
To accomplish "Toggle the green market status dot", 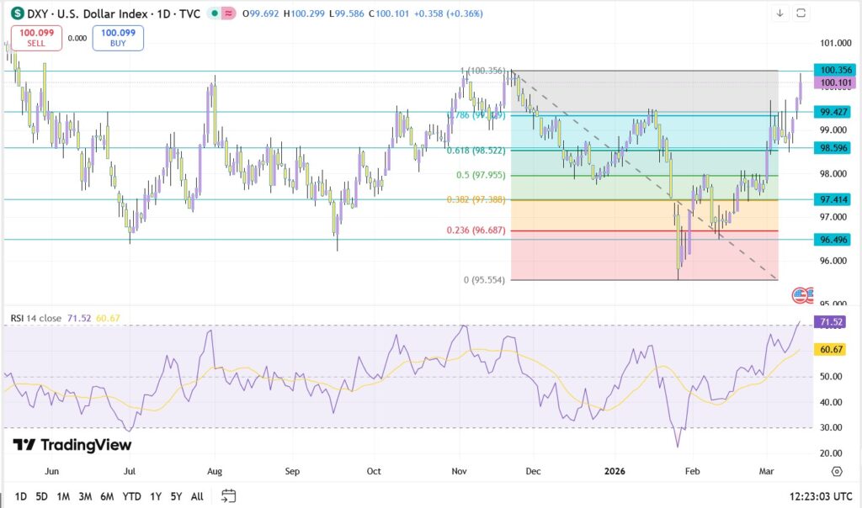I will (x=215, y=13).
